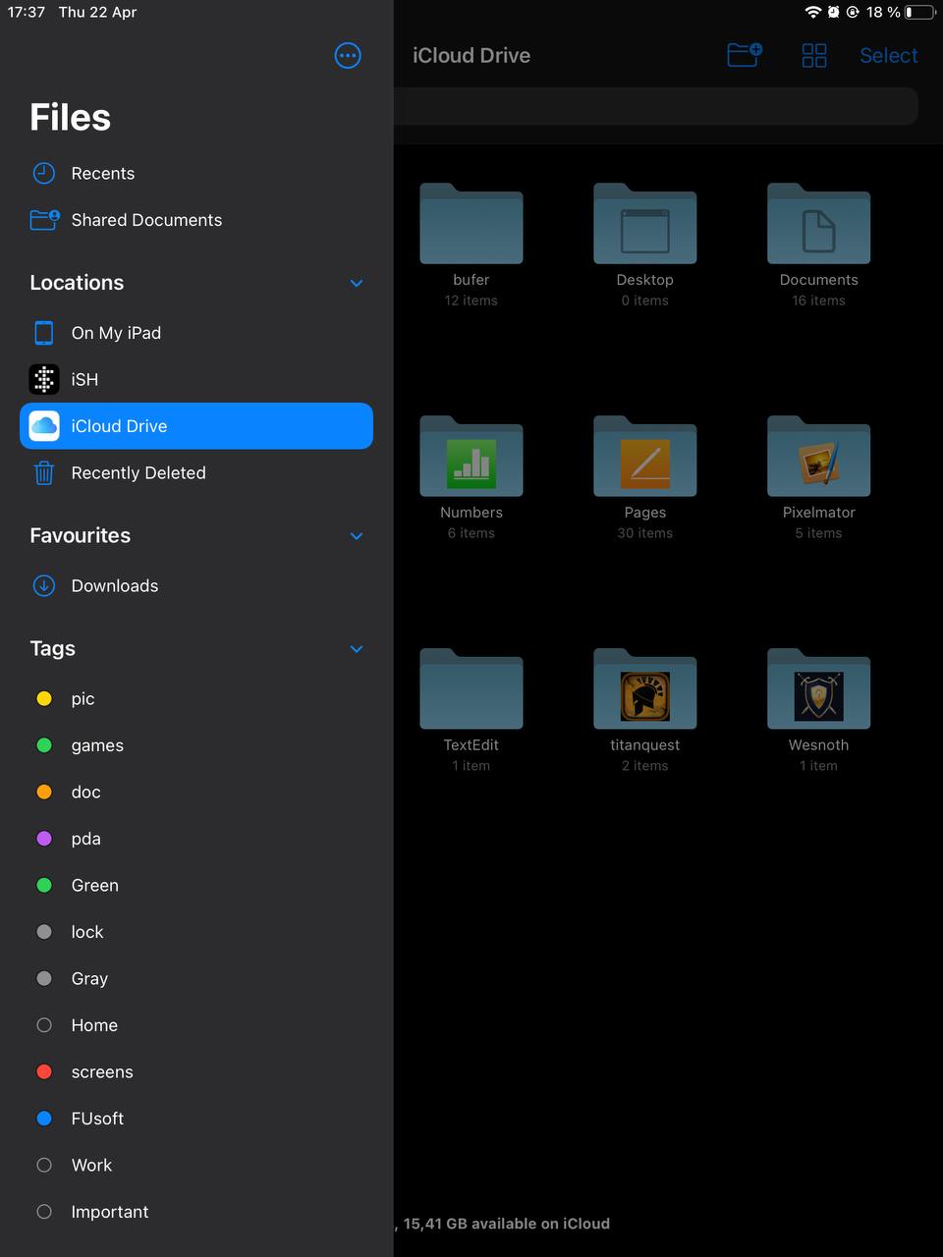Click the yellow pic tag dot

(x=44, y=699)
